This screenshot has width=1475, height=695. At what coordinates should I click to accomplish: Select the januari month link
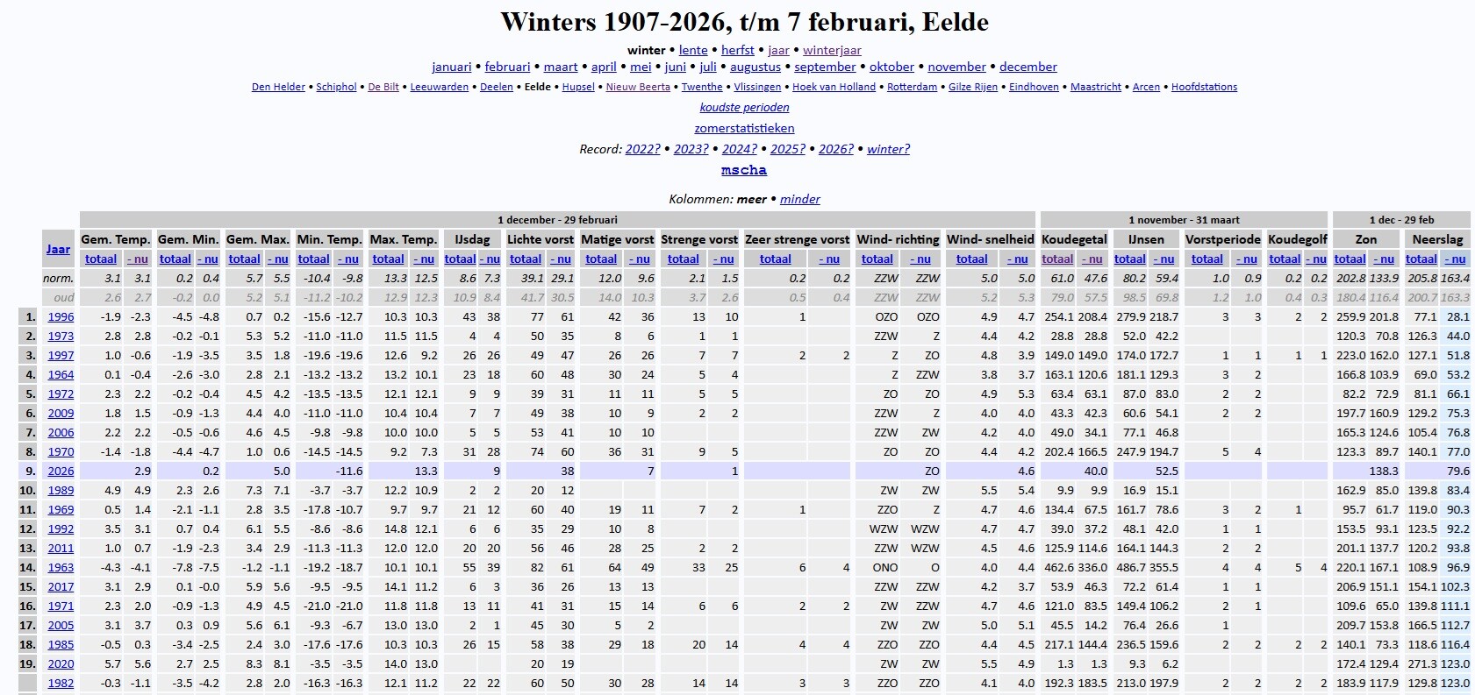coord(452,67)
